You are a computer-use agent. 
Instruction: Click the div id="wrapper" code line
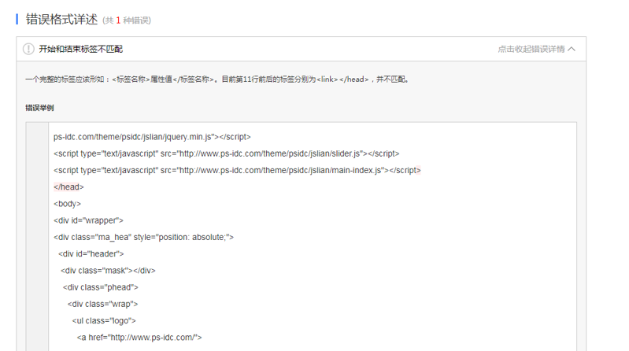point(88,220)
